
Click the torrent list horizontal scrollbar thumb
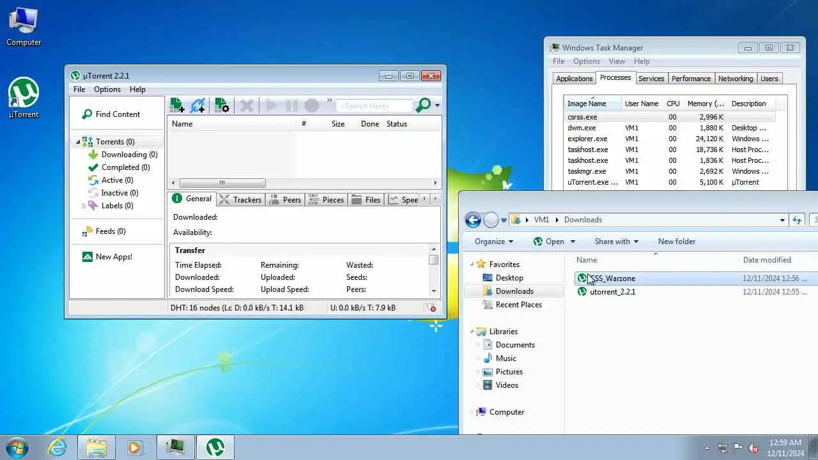(222, 183)
